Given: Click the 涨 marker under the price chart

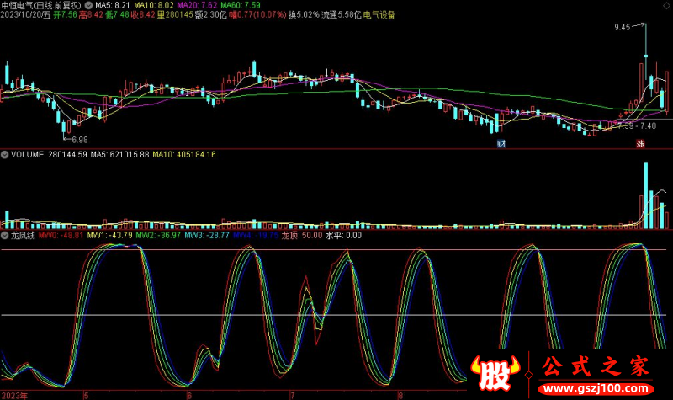Looking at the screenshot, I should pyautogui.click(x=640, y=143).
